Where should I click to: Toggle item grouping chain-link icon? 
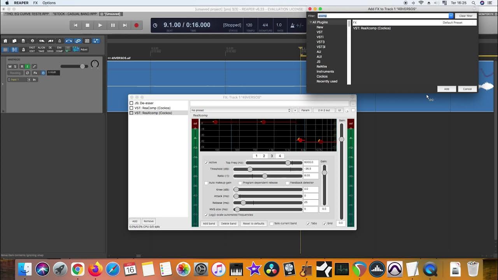pos(78,41)
